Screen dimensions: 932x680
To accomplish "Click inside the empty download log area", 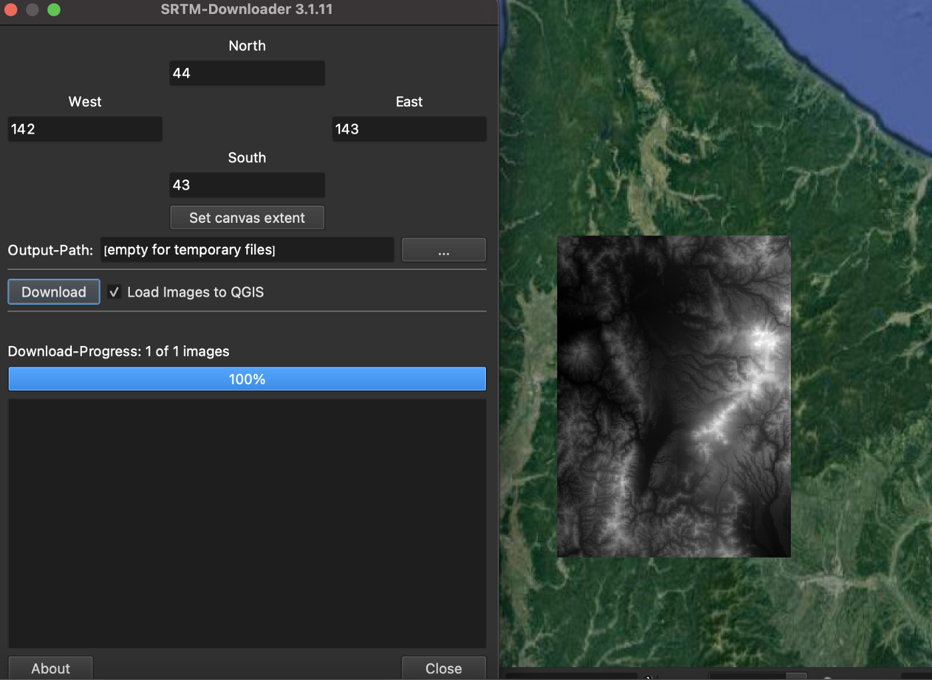I will click(247, 523).
